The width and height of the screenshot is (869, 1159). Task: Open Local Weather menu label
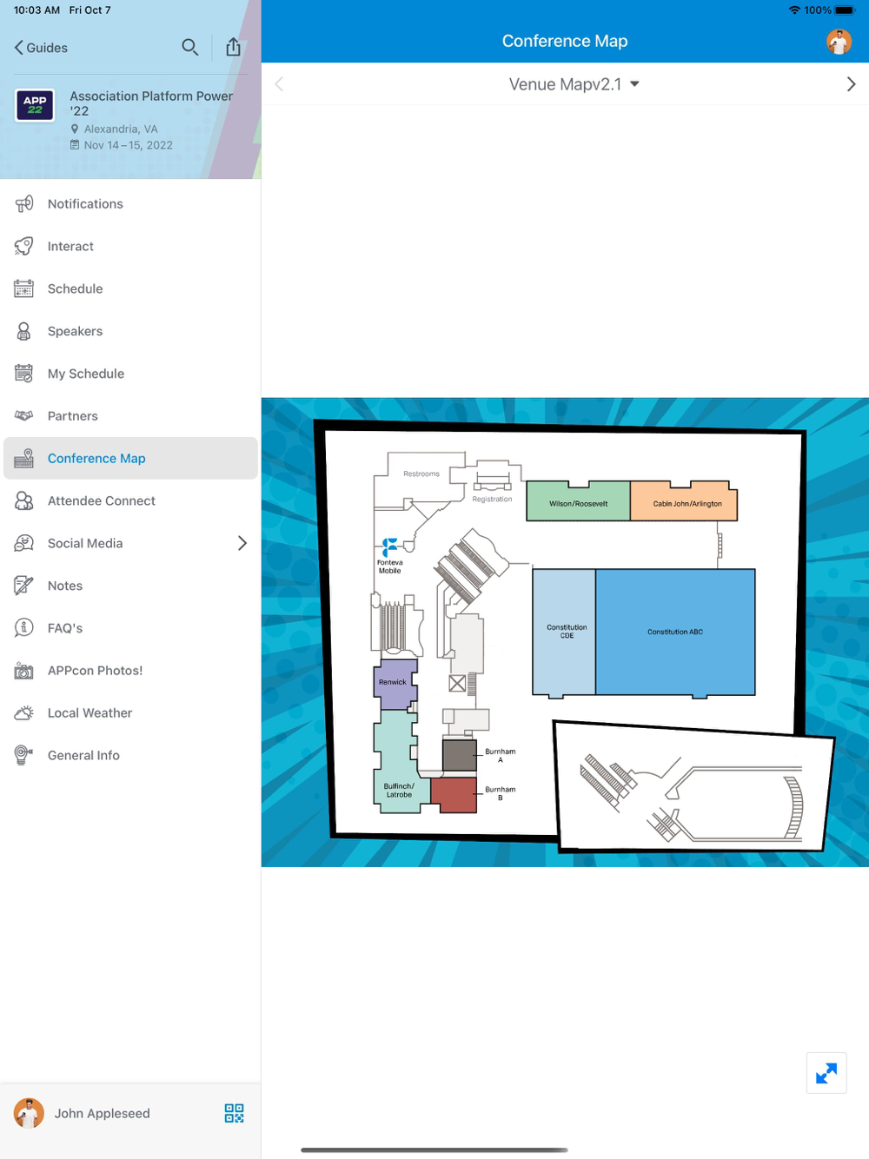point(90,712)
